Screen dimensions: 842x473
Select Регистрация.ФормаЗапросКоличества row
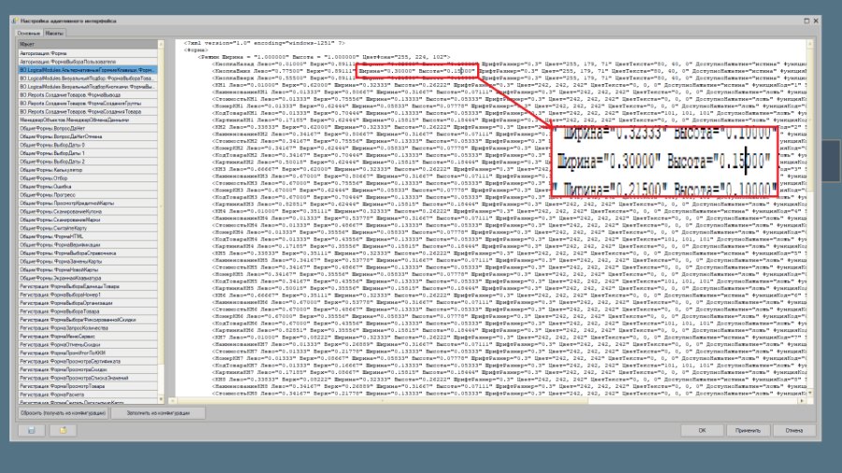pyautogui.click(x=87, y=328)
